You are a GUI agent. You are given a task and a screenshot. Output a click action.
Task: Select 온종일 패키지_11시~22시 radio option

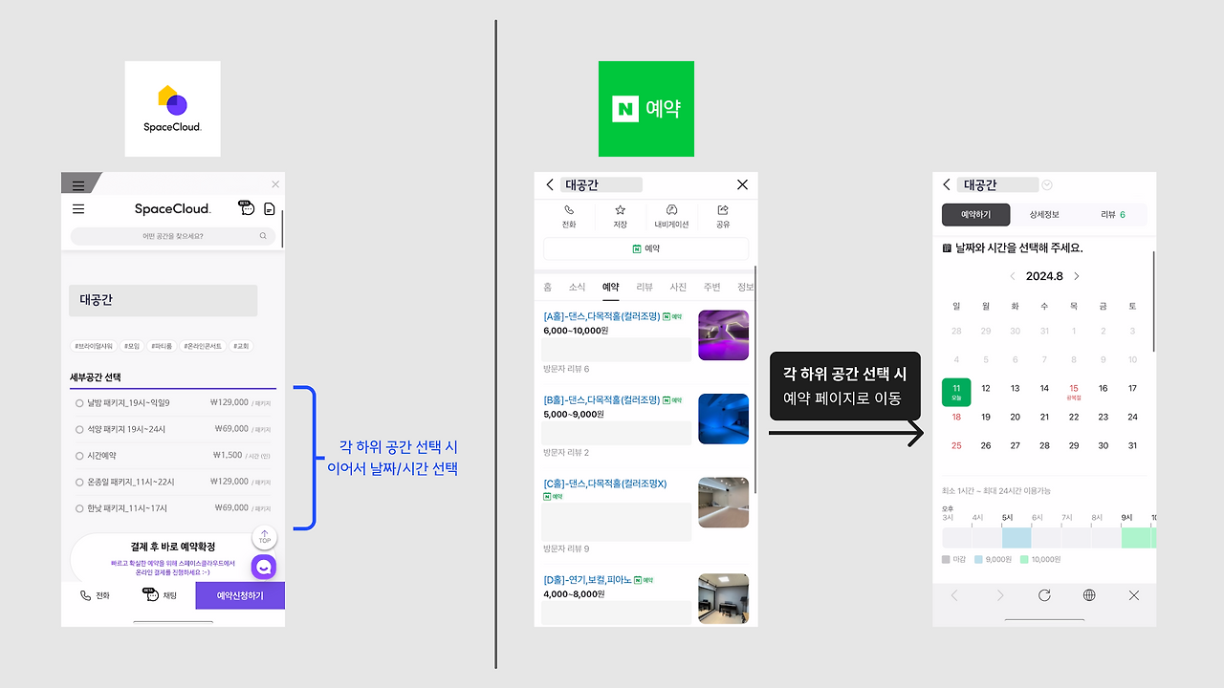tap(79, 482)
